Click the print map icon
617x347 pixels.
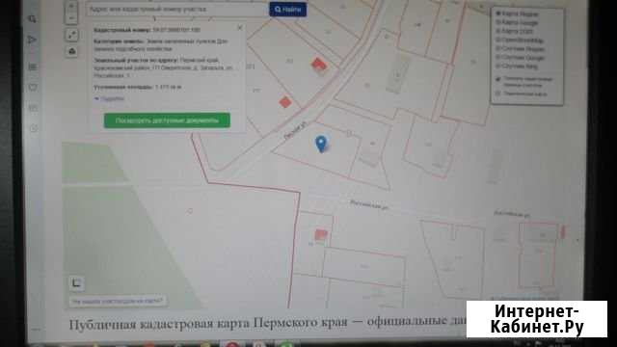coord(71,51)
